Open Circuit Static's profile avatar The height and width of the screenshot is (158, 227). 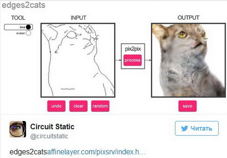[x=18, y=129]
